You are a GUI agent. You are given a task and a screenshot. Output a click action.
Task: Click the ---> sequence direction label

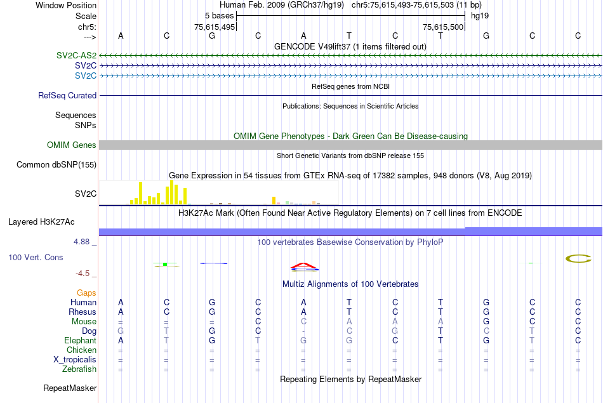click(89, 37)
